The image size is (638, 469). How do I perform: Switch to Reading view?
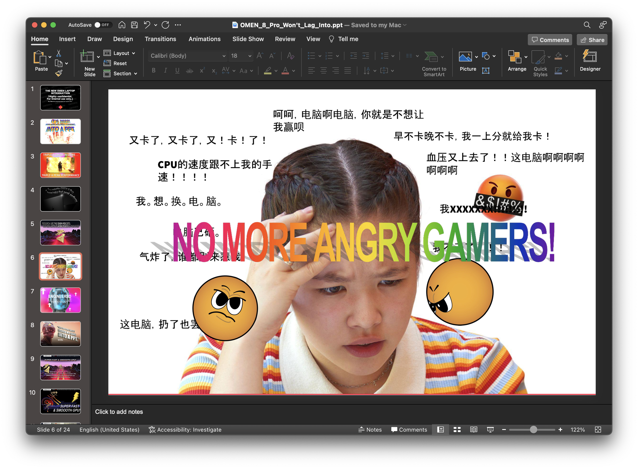474,429
